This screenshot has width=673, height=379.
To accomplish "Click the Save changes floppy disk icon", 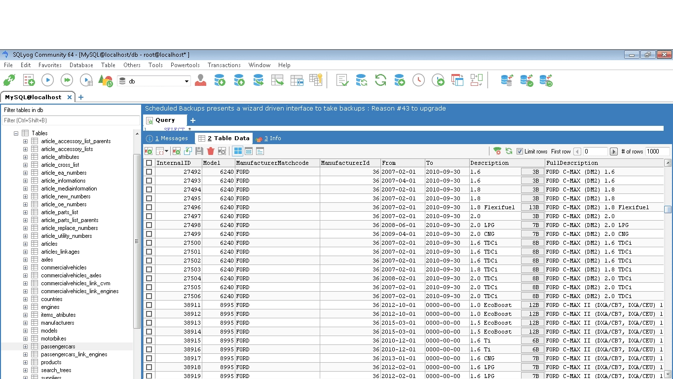I will tap(199, 151).
